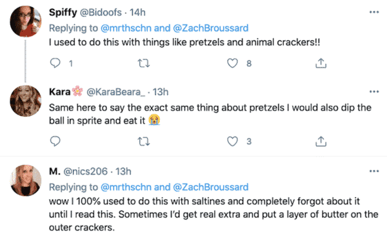Retweet Kara's pretzels tweet

tap(144, 142)
